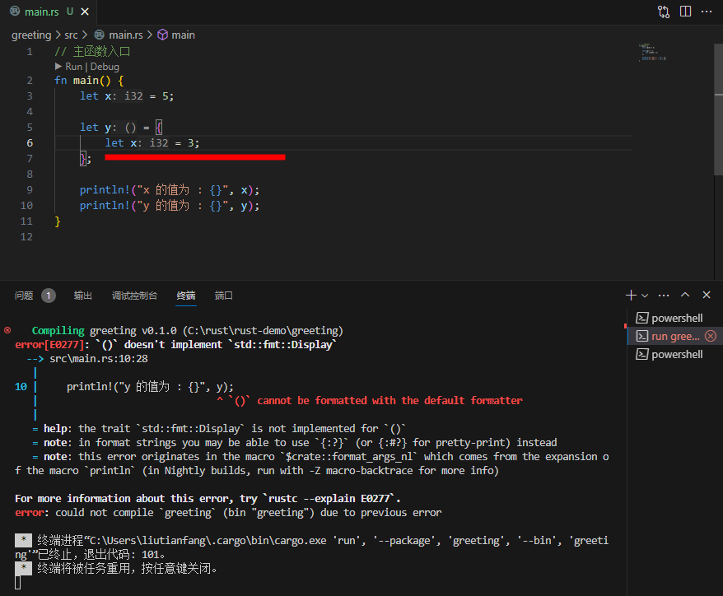The width and height of the screenshot is (723, 596).
Task: Click the 'rustc --explain E0277' text in terminal
Action: [x=329, y=499]
